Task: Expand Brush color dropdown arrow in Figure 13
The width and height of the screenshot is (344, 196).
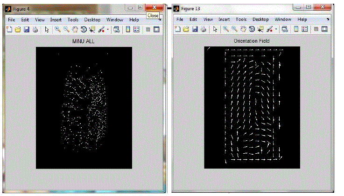Action: point(276,29)
